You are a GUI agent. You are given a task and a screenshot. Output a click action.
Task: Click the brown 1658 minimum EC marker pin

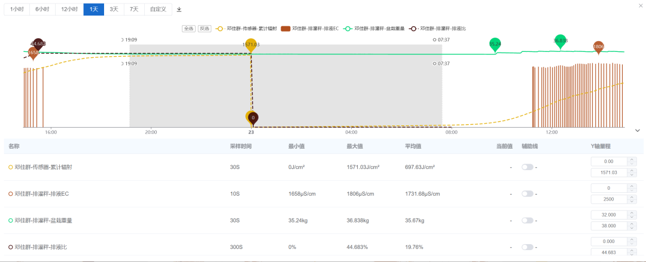33,54
